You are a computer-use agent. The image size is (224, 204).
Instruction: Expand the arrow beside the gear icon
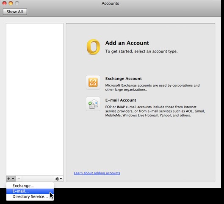pos(61,179)
